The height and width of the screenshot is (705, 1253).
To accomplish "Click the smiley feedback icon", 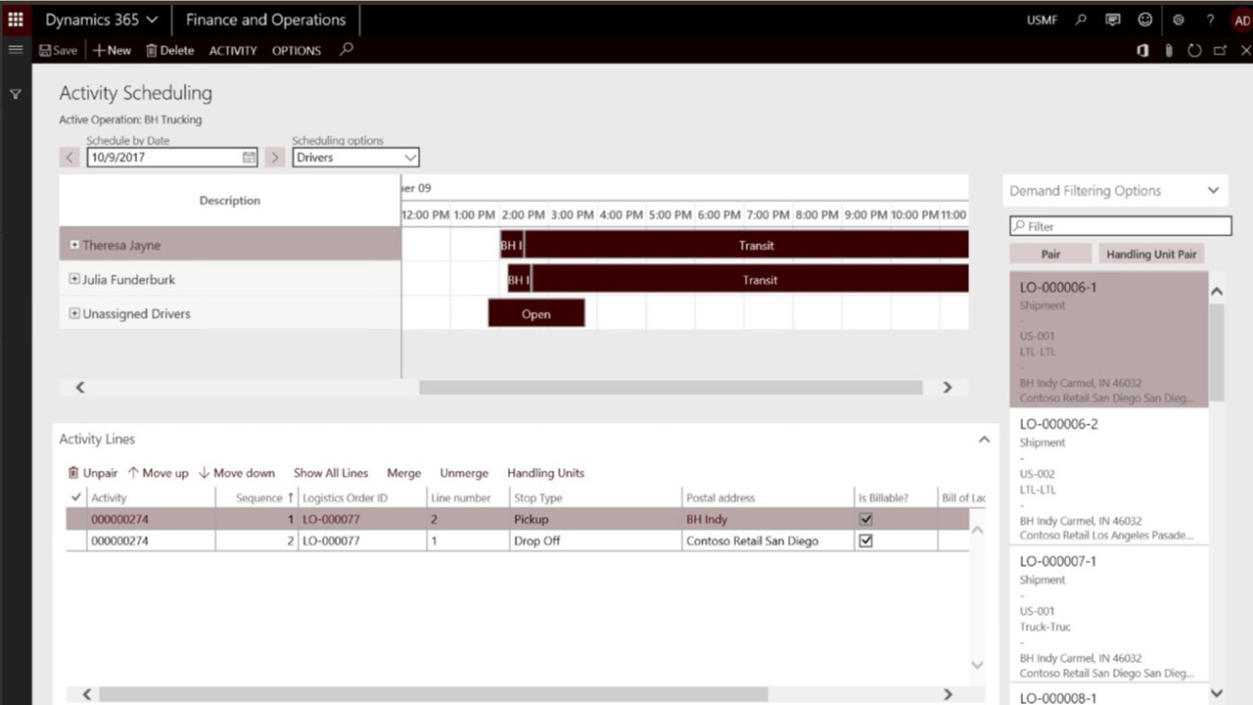I will pyautogui.click(x=1144, y=20).
